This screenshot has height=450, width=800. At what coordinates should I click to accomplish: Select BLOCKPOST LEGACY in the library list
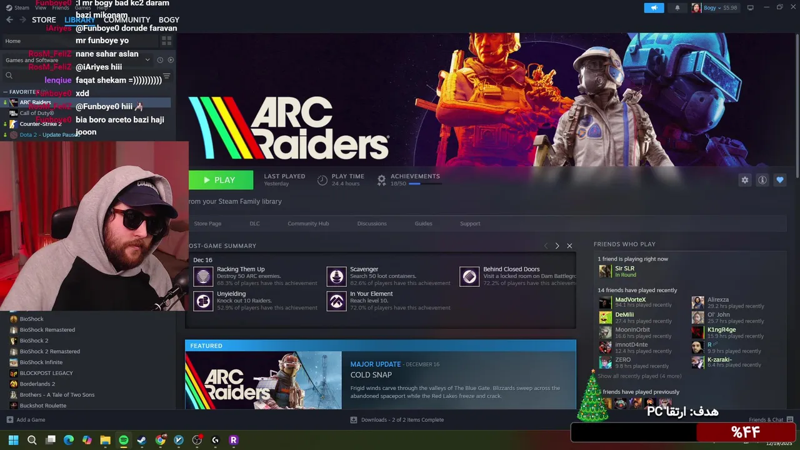click(46, 373)
